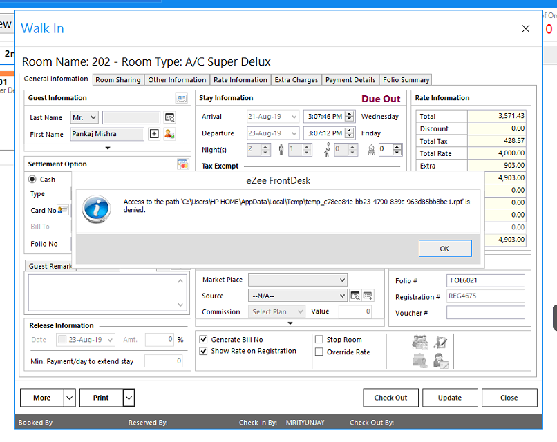Open the Print button dropdown arrow
The image size is (557, 442).
point(129,398)
